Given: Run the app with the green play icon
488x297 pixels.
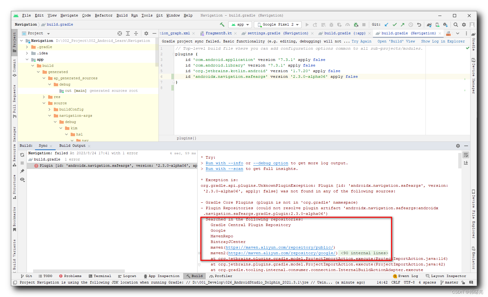Looking at the screenshot, I should click(307, 24).
